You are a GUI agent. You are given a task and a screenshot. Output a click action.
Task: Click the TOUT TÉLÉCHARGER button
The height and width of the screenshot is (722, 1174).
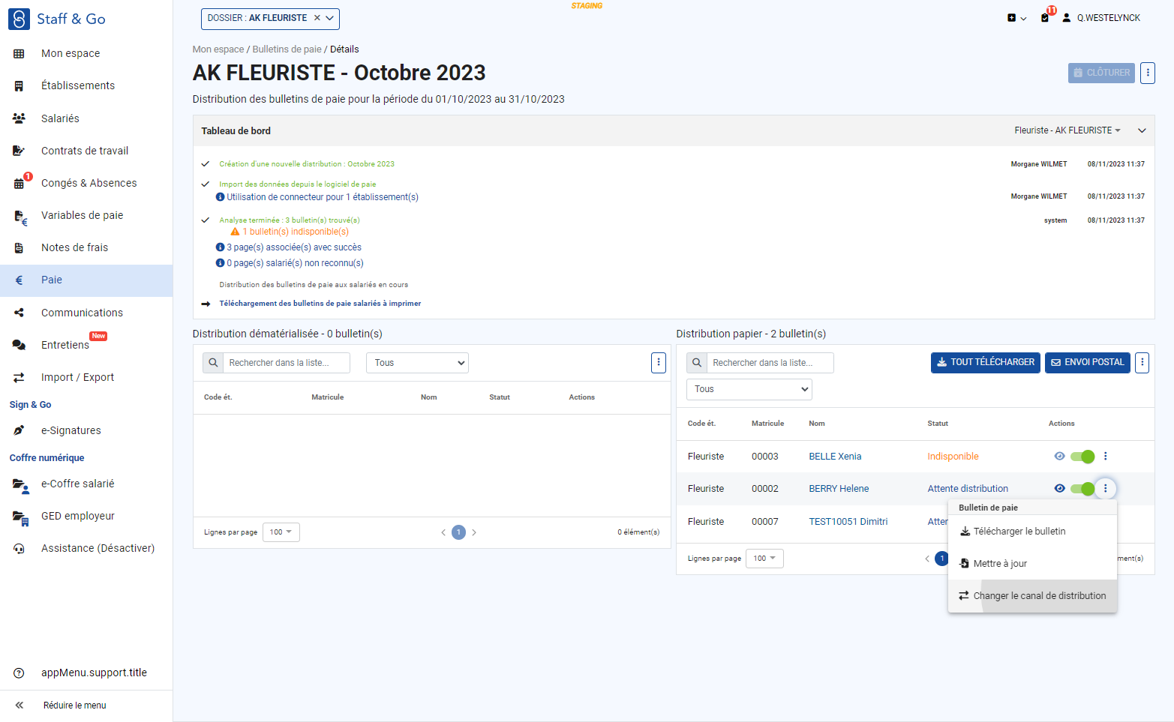coord(986,363)
